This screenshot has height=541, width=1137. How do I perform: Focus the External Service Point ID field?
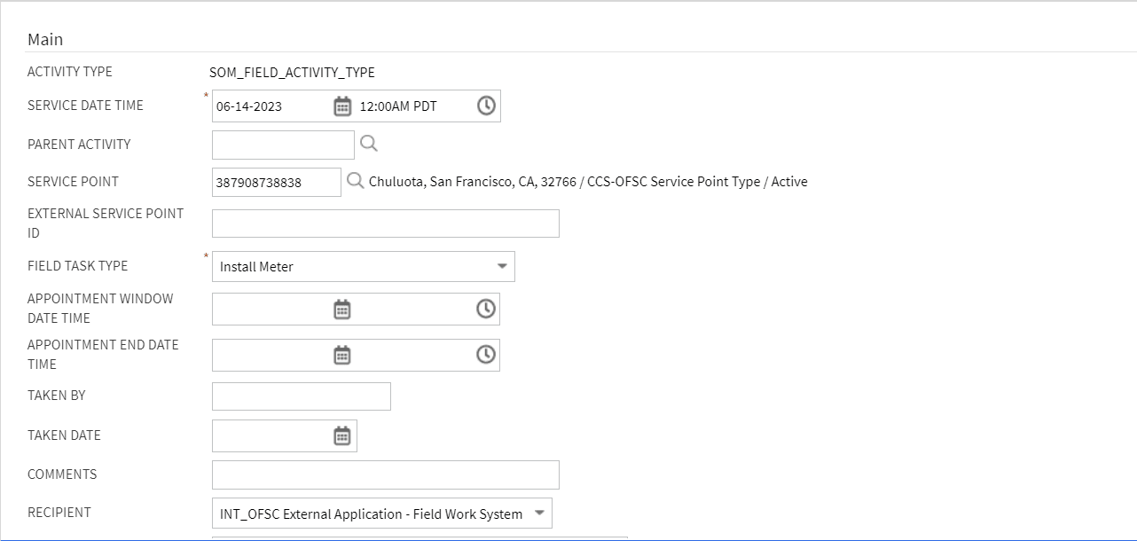point(386,223)
